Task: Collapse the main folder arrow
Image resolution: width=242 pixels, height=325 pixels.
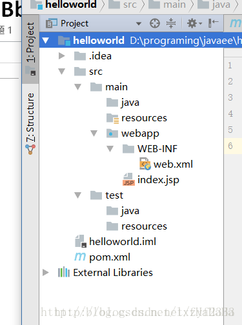Action: (77, 87)
